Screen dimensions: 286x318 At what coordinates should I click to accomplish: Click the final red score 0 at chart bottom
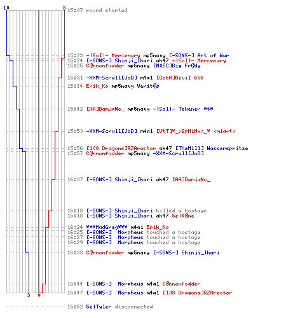pyautogui.click(x=39, y=295)
